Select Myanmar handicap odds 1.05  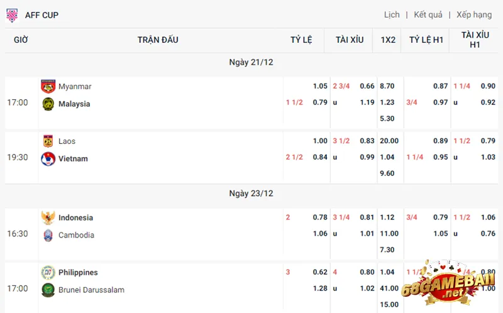[320, 86]
